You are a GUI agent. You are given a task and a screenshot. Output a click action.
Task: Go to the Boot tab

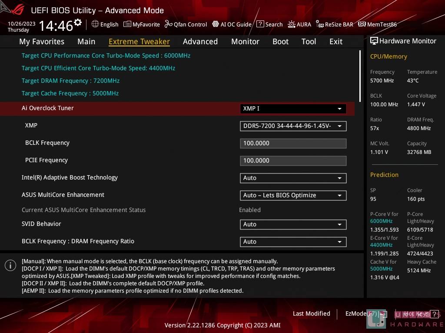point(280,42)
